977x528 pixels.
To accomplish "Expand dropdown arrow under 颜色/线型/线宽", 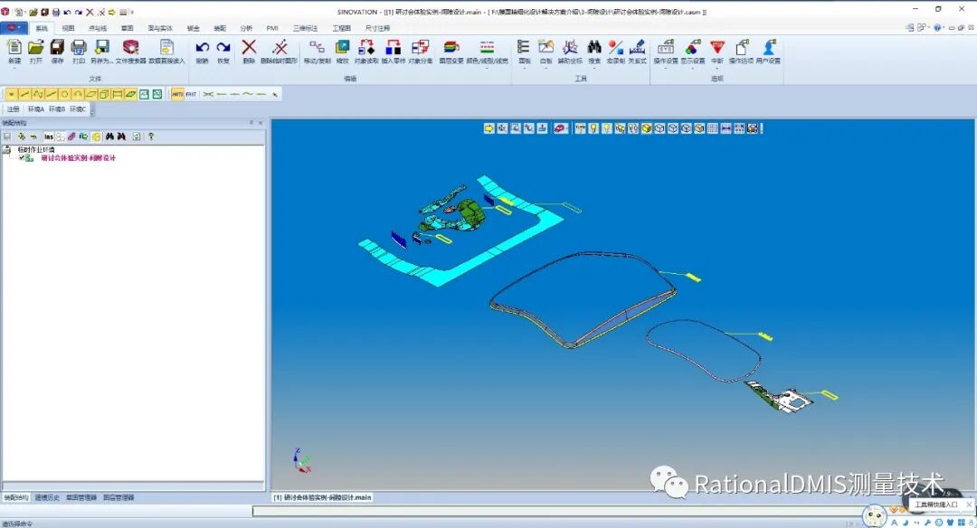I will click(488, 69).
